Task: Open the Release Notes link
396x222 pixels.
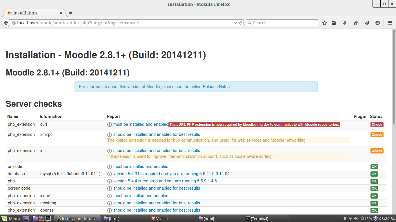Action: coord(216,87)
